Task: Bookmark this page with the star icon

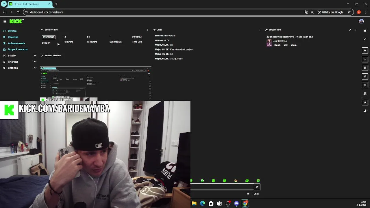Action: pos(349,12)
